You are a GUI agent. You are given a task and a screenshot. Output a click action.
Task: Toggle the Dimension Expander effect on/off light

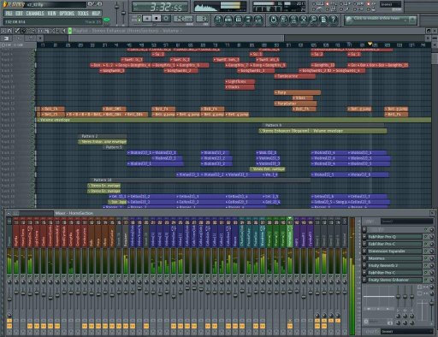pyautogui.click(x=426, y=251)
